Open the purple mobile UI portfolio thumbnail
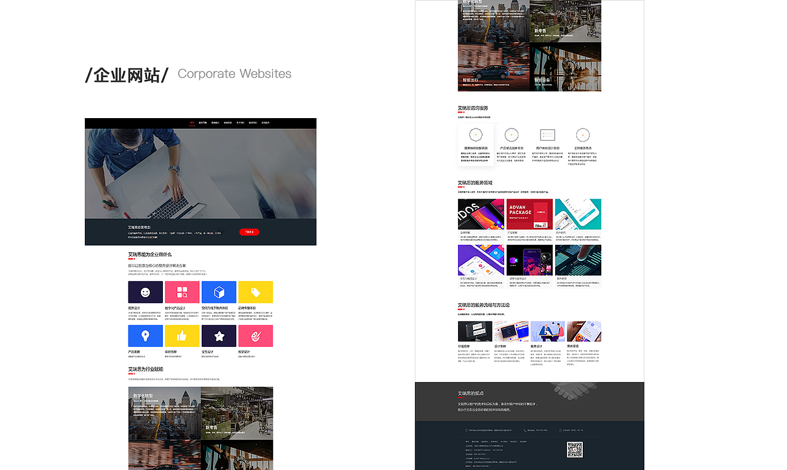This screenshot has height=470, width=787. [481, 260]
